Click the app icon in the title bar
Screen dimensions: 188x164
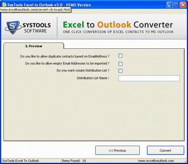click(4, 5)
